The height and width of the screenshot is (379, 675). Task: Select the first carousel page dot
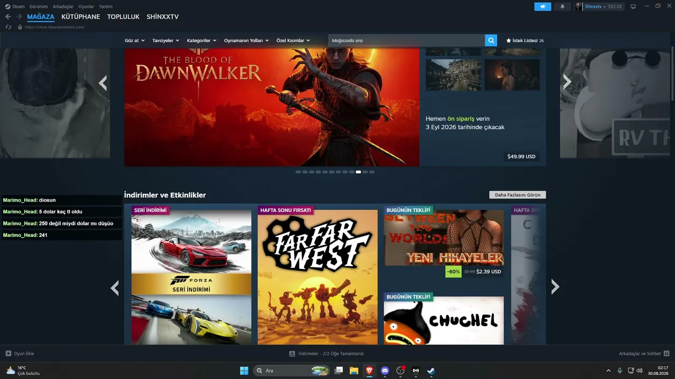coord(298,172)
